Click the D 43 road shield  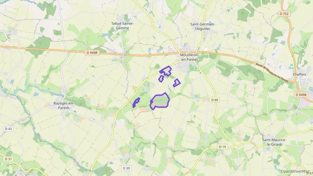(x=8, y=129)
